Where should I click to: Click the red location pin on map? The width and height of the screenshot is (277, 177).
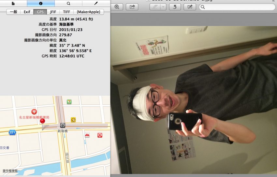click(x=42, y=121)
